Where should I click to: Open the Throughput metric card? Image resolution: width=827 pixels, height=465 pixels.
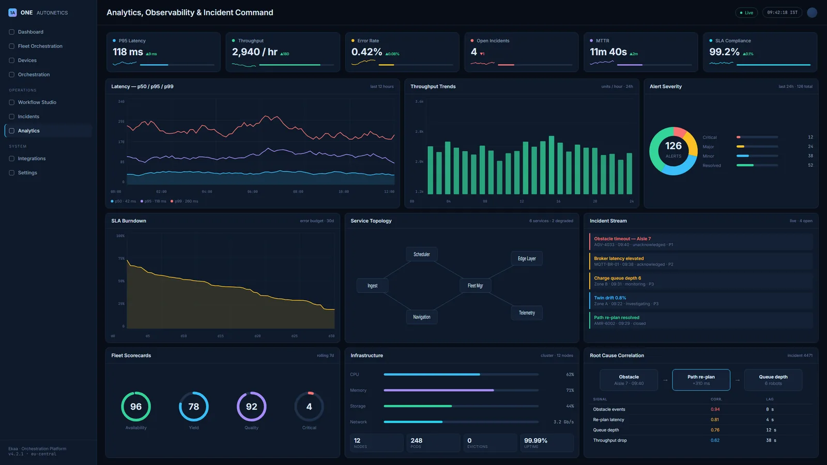(x=283, y=52)
